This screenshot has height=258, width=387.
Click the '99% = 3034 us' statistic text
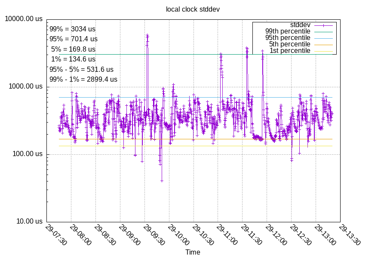tap(72, 29)
